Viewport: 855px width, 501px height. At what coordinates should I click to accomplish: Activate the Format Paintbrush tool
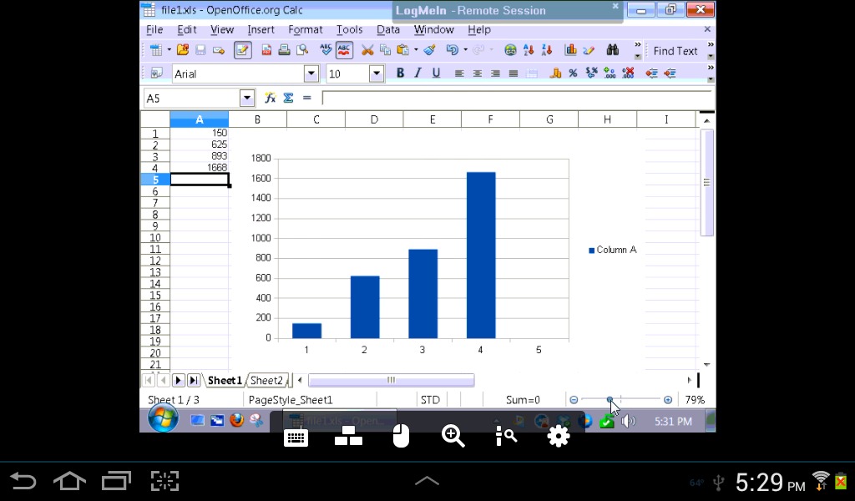click(430, 50)
